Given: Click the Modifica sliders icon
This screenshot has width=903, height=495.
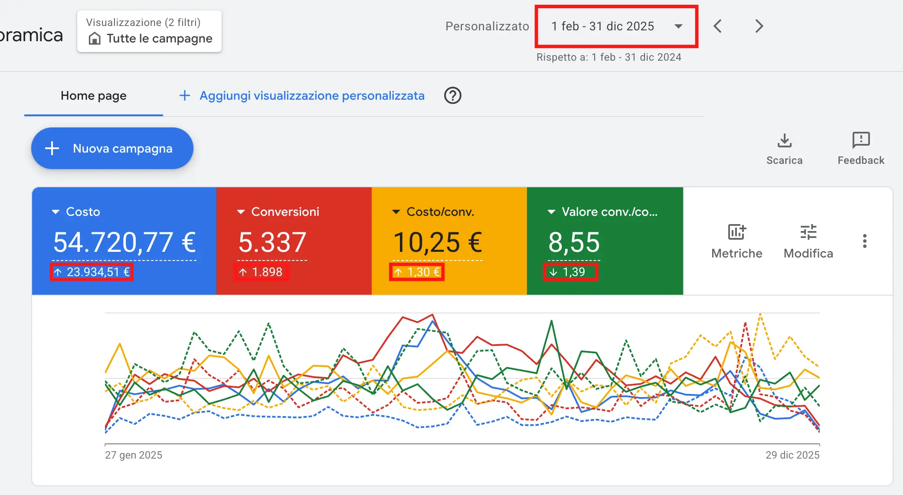Looking at the screenshot, I should tap(808, 232).
